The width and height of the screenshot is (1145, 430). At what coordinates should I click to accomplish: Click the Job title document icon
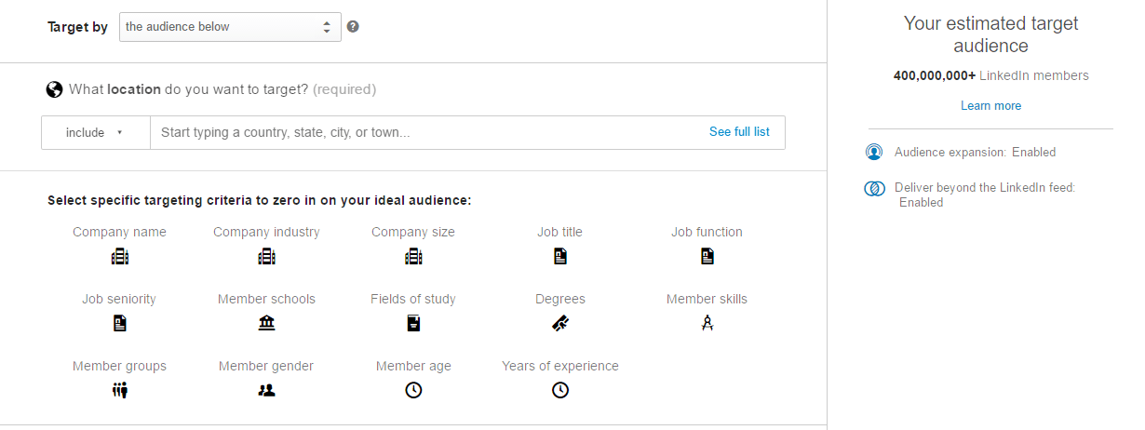coord(560,256)
